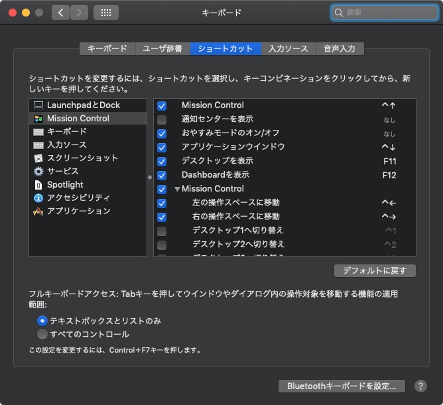
Task: Select the デスクトップを表示 row label
Action: coord(218,161)
